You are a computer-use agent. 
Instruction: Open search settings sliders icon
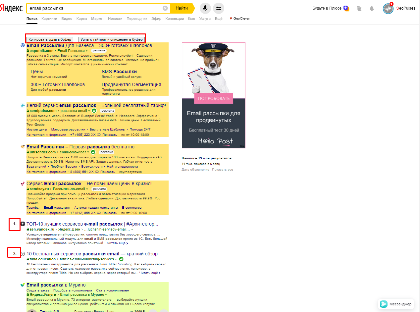pyautogui.click(x=219, y=8)
